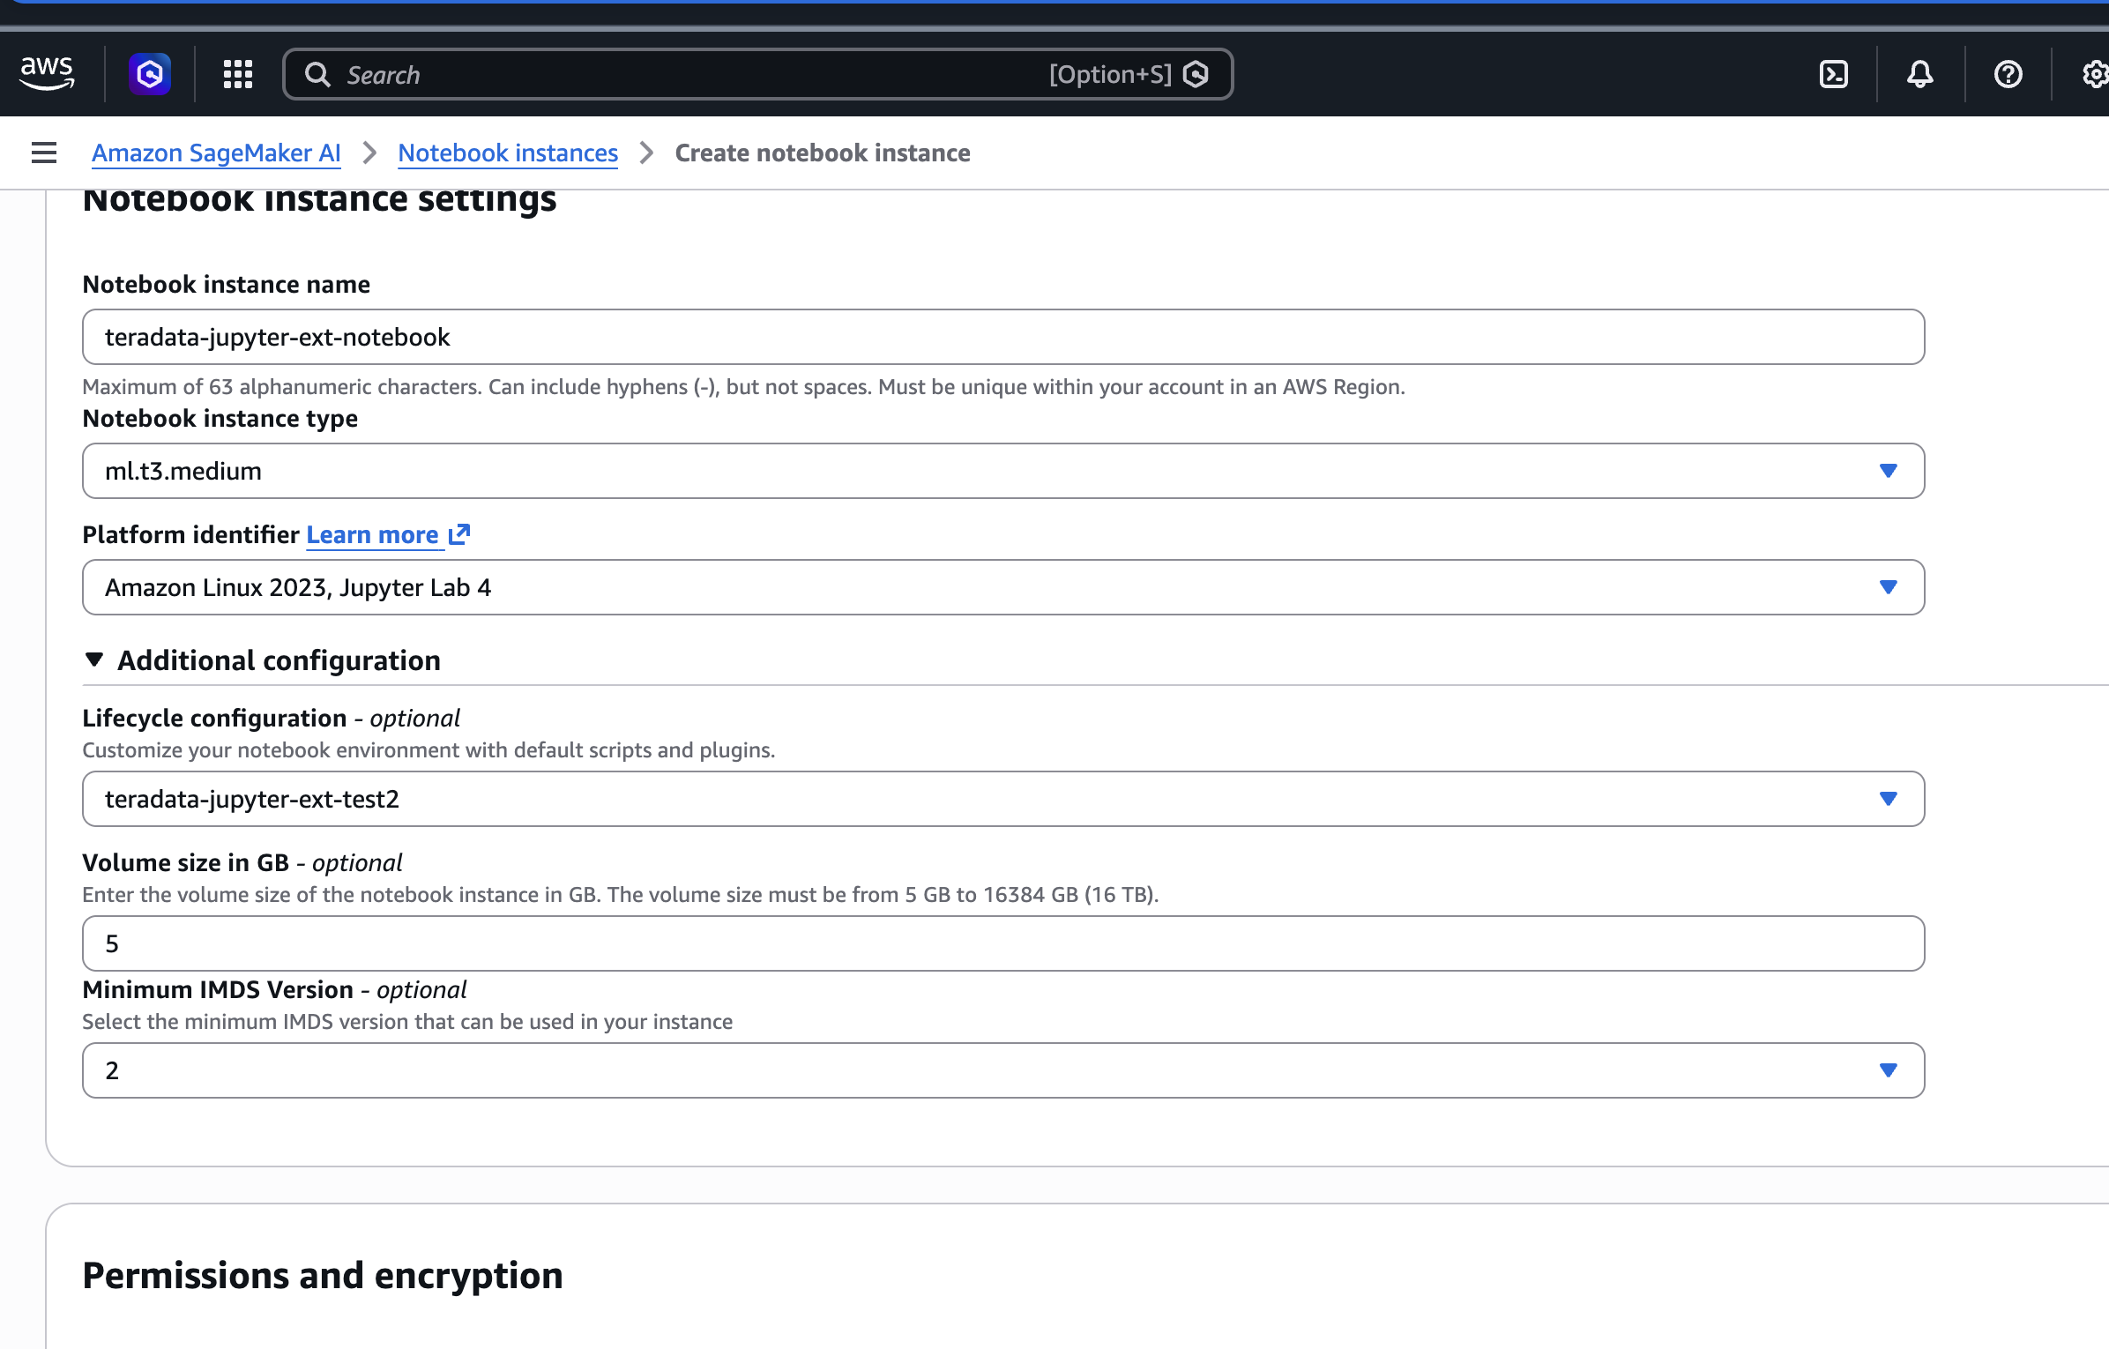Screen dimensions: 2109x1349
Task: Click the search magnifier icon
Action: coord(317,75)
